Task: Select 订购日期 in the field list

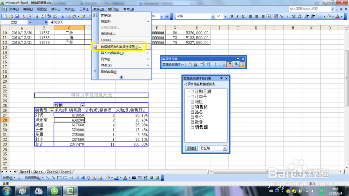Action: point(203,91)
